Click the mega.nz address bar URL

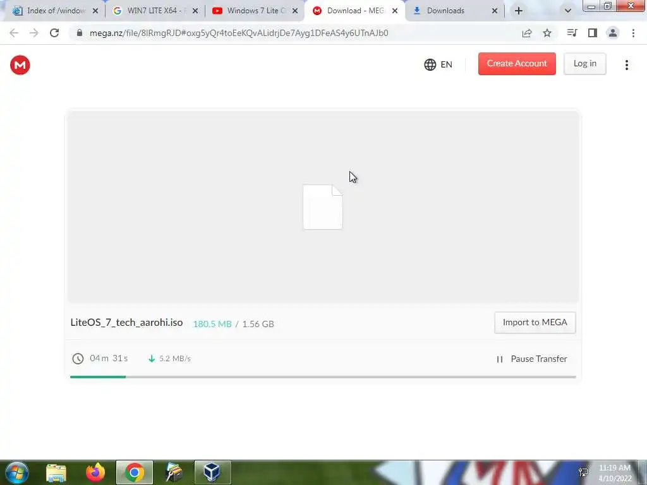pyautogui.click(x=239, y=33)
